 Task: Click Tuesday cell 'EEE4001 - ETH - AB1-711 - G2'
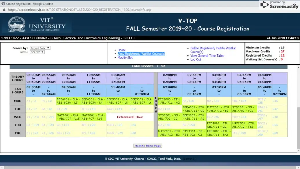point(194,109)
